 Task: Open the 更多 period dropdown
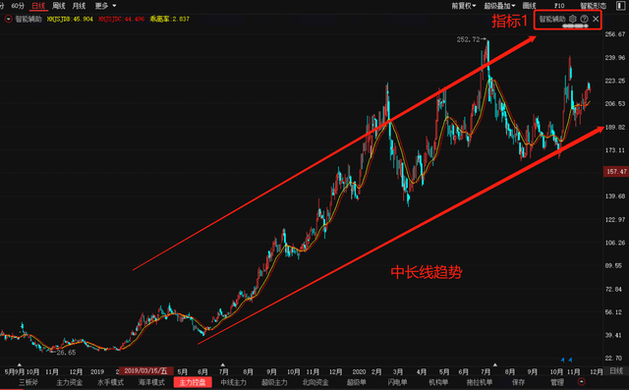[x=105, y=6]
